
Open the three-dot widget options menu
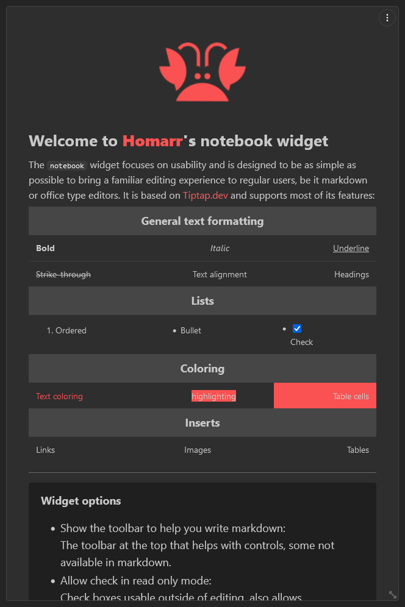(387, 18)
